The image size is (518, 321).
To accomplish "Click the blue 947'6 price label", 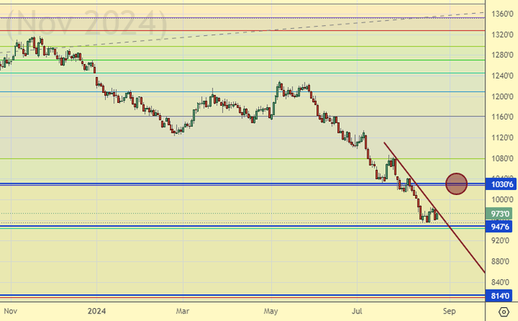I will tap(502, 226).
